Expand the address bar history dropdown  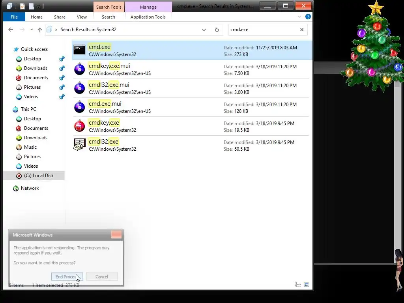pos(204,30)
